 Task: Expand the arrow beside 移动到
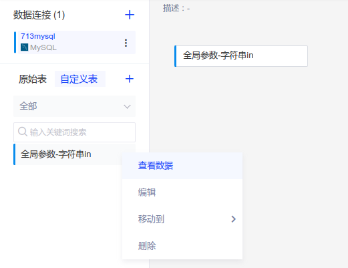pyautogui.click(x=233, y=219)
